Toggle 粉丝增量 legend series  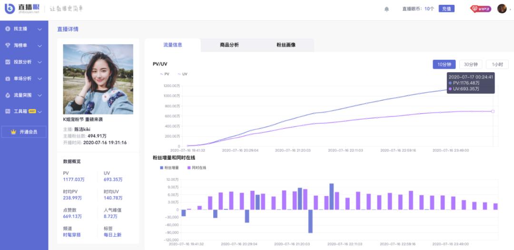click(x=169, y=168)
